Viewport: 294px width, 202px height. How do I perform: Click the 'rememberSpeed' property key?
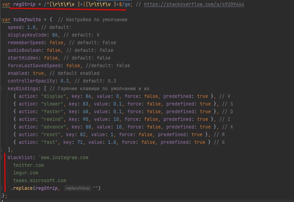click(26, 43)
